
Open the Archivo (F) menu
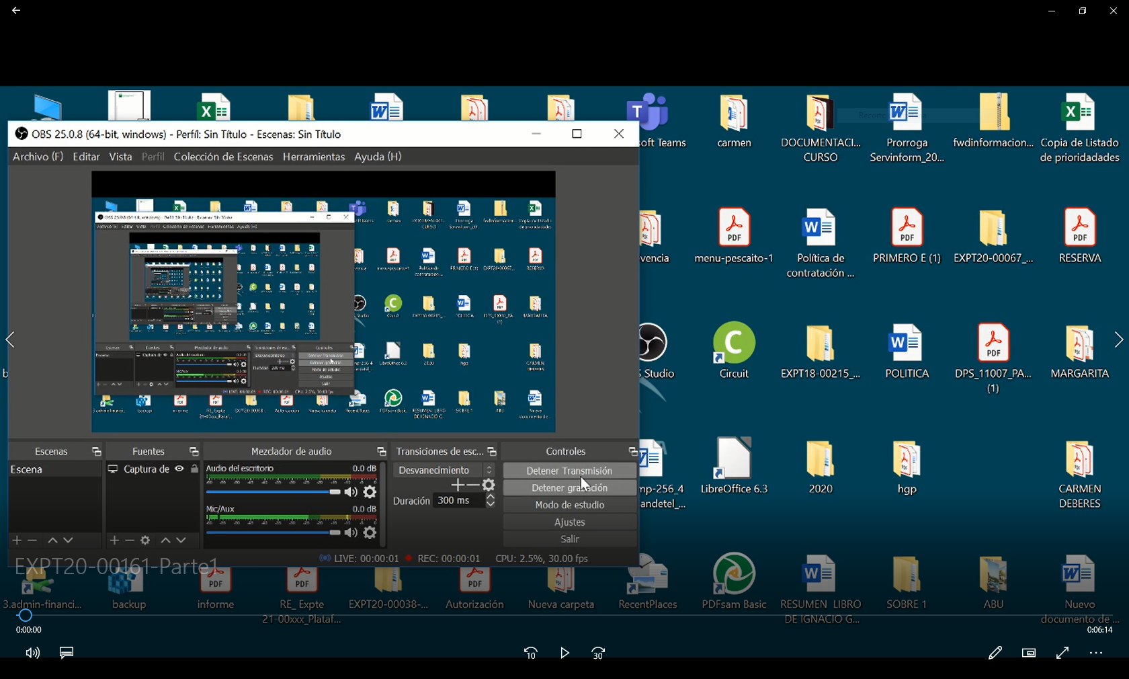tap(38, 157)
